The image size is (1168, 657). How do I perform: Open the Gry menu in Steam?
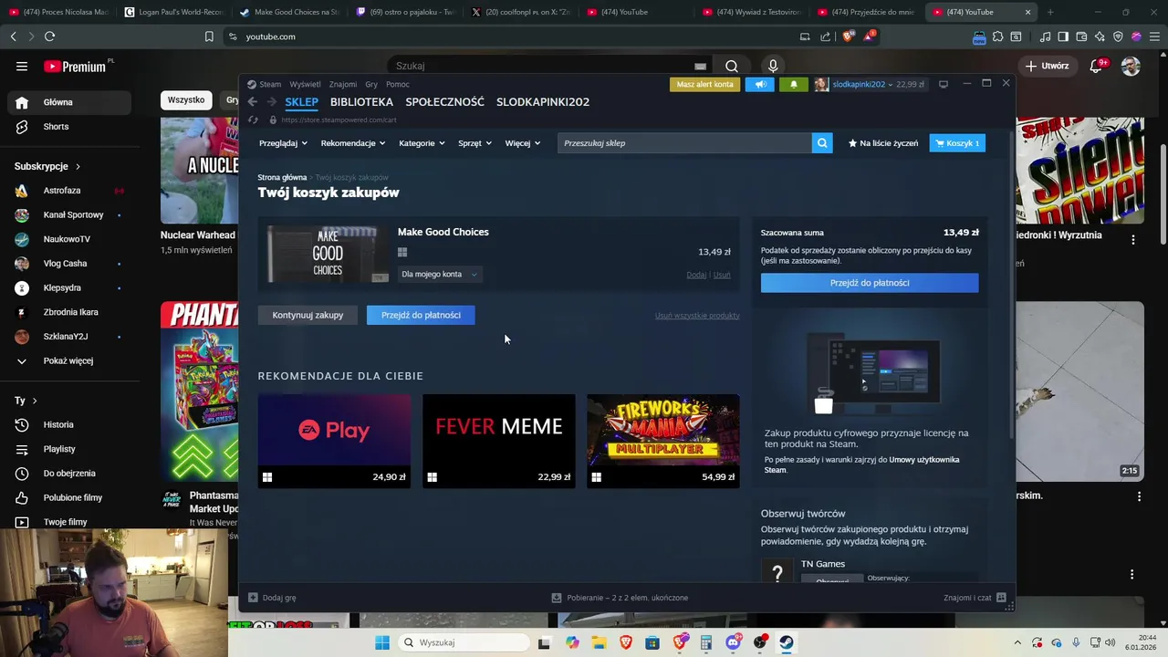[371, 84]
